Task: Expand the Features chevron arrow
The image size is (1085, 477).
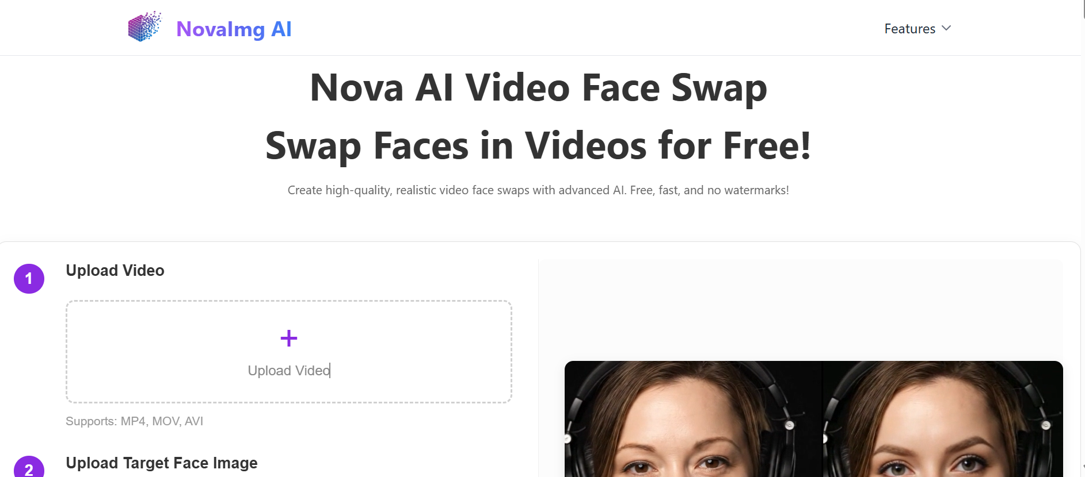Action: [946, 28]
